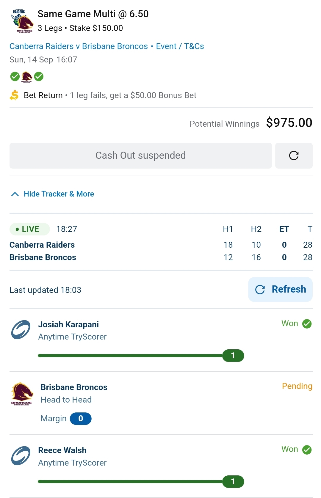
Task: Click the Broncos logo beside Head to Head
Action: coord(21,394)
